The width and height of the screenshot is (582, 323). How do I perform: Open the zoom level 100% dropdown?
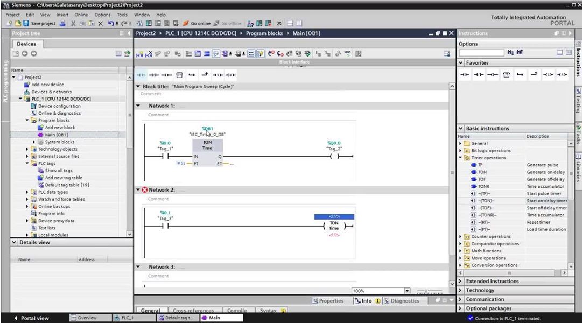(407, 291)
